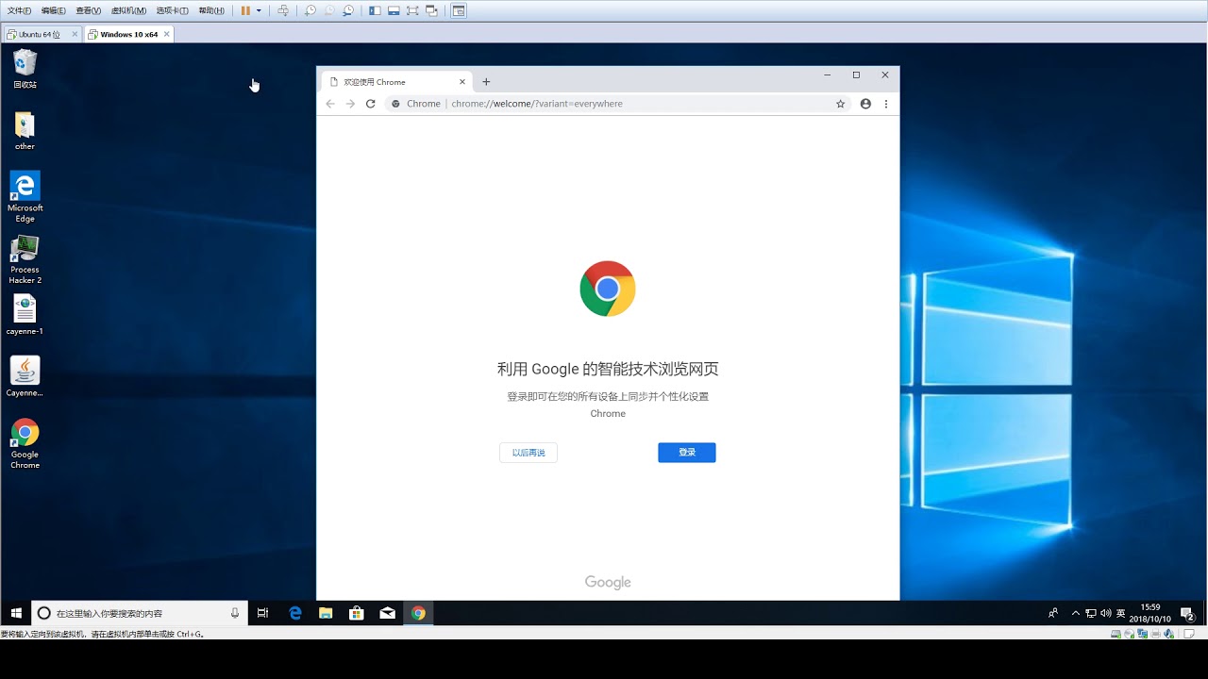Image resolution: width=1208 pixels, height=679 pixels.
Task: Open the Action Center notifications icon
Action: (x=1188, y=614)
